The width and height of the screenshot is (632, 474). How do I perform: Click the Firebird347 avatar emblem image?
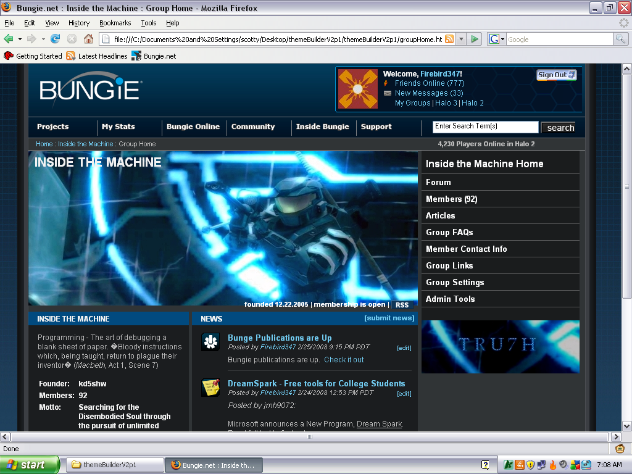[358, 89]
